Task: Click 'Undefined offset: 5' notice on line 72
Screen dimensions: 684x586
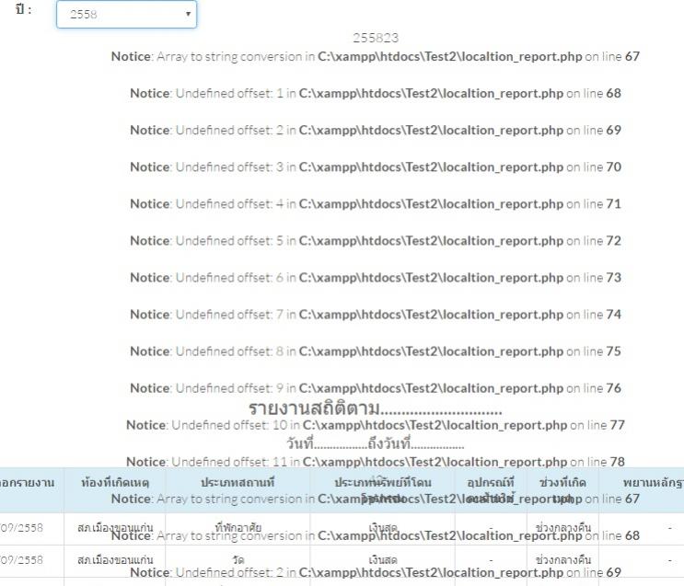Action: 376,241
